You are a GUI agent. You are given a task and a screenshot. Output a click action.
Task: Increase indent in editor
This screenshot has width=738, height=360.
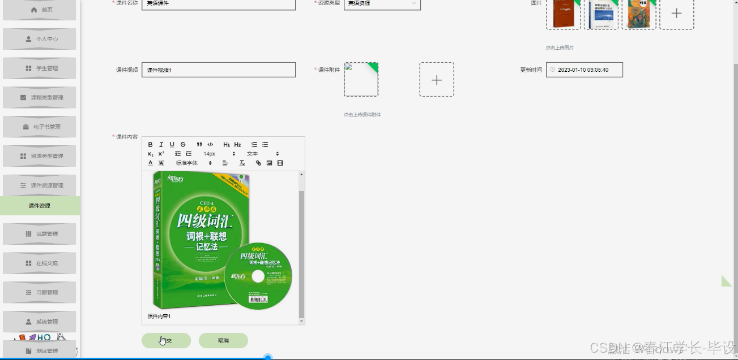pos(189,154)
